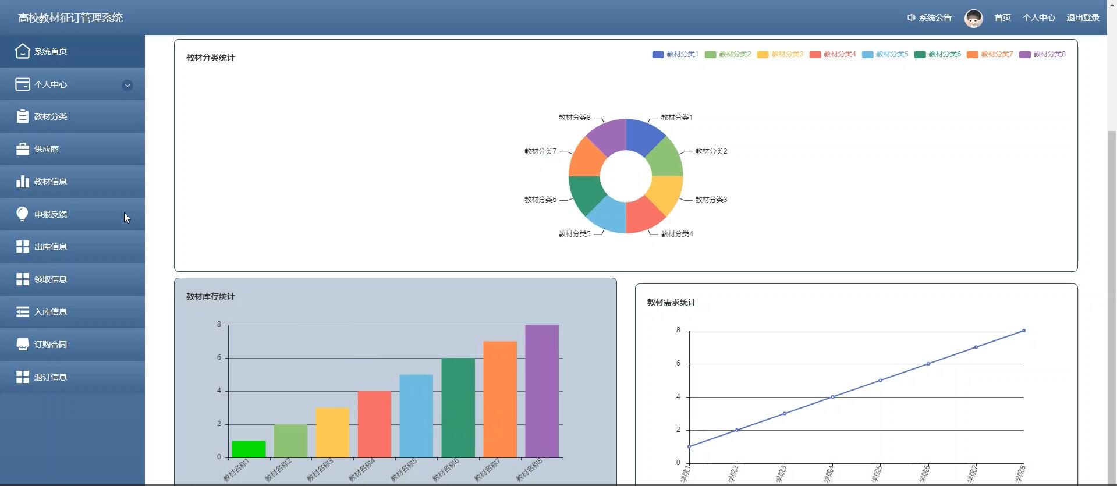Click the yellow 教材分类3 donut slice
The width and height of the screenshot is (1117, 486).
(x=666, y=193)
